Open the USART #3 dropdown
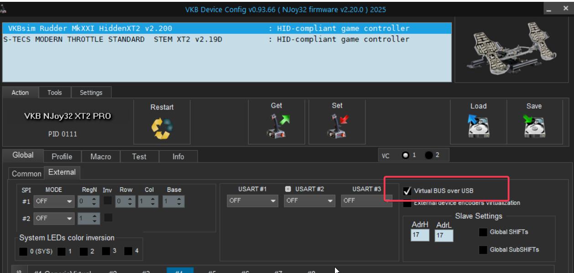Viewport: 574px width, 273px height. (x=366, y=201)
